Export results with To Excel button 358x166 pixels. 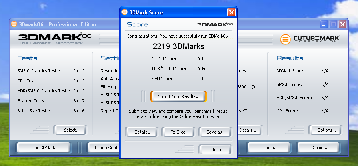[x=178, y=132]
